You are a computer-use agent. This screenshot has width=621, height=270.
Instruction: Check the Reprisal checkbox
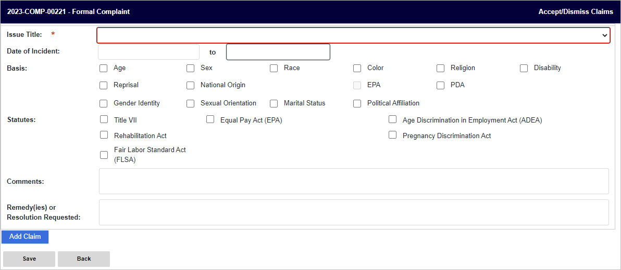tap(103, 85)
